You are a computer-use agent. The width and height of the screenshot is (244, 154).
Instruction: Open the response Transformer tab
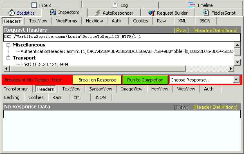pos(16,89)
